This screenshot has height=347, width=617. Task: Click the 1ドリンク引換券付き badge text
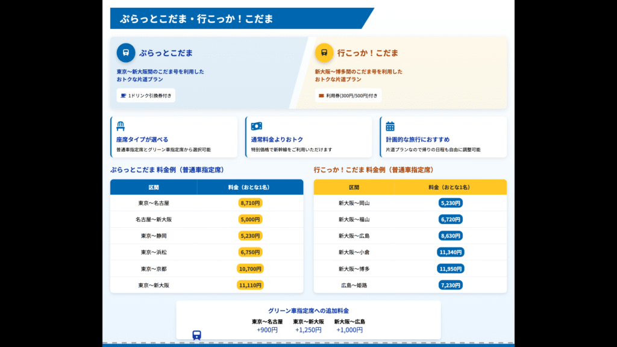[150, 96]
